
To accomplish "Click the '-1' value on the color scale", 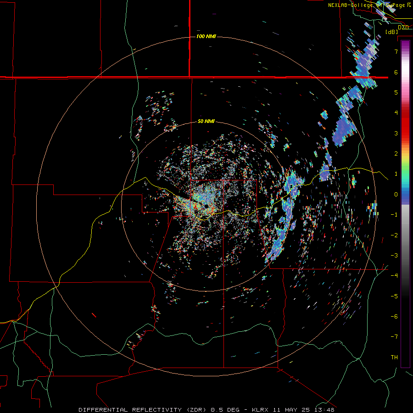I will [394, 215].
